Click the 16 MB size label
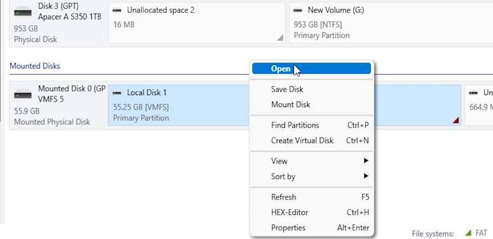The height and width of the screenshot is (239, 493). (124, 25)
